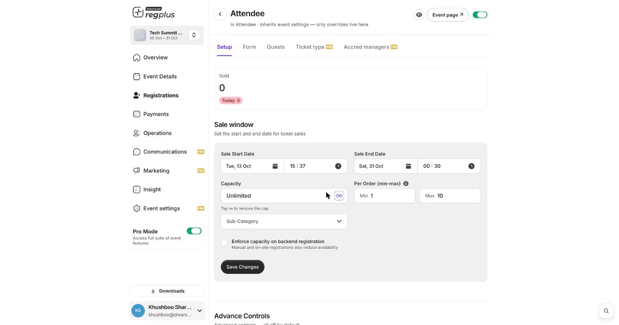Click the Operations people icon
The image size is (619, 325).
tap(136, 133)
